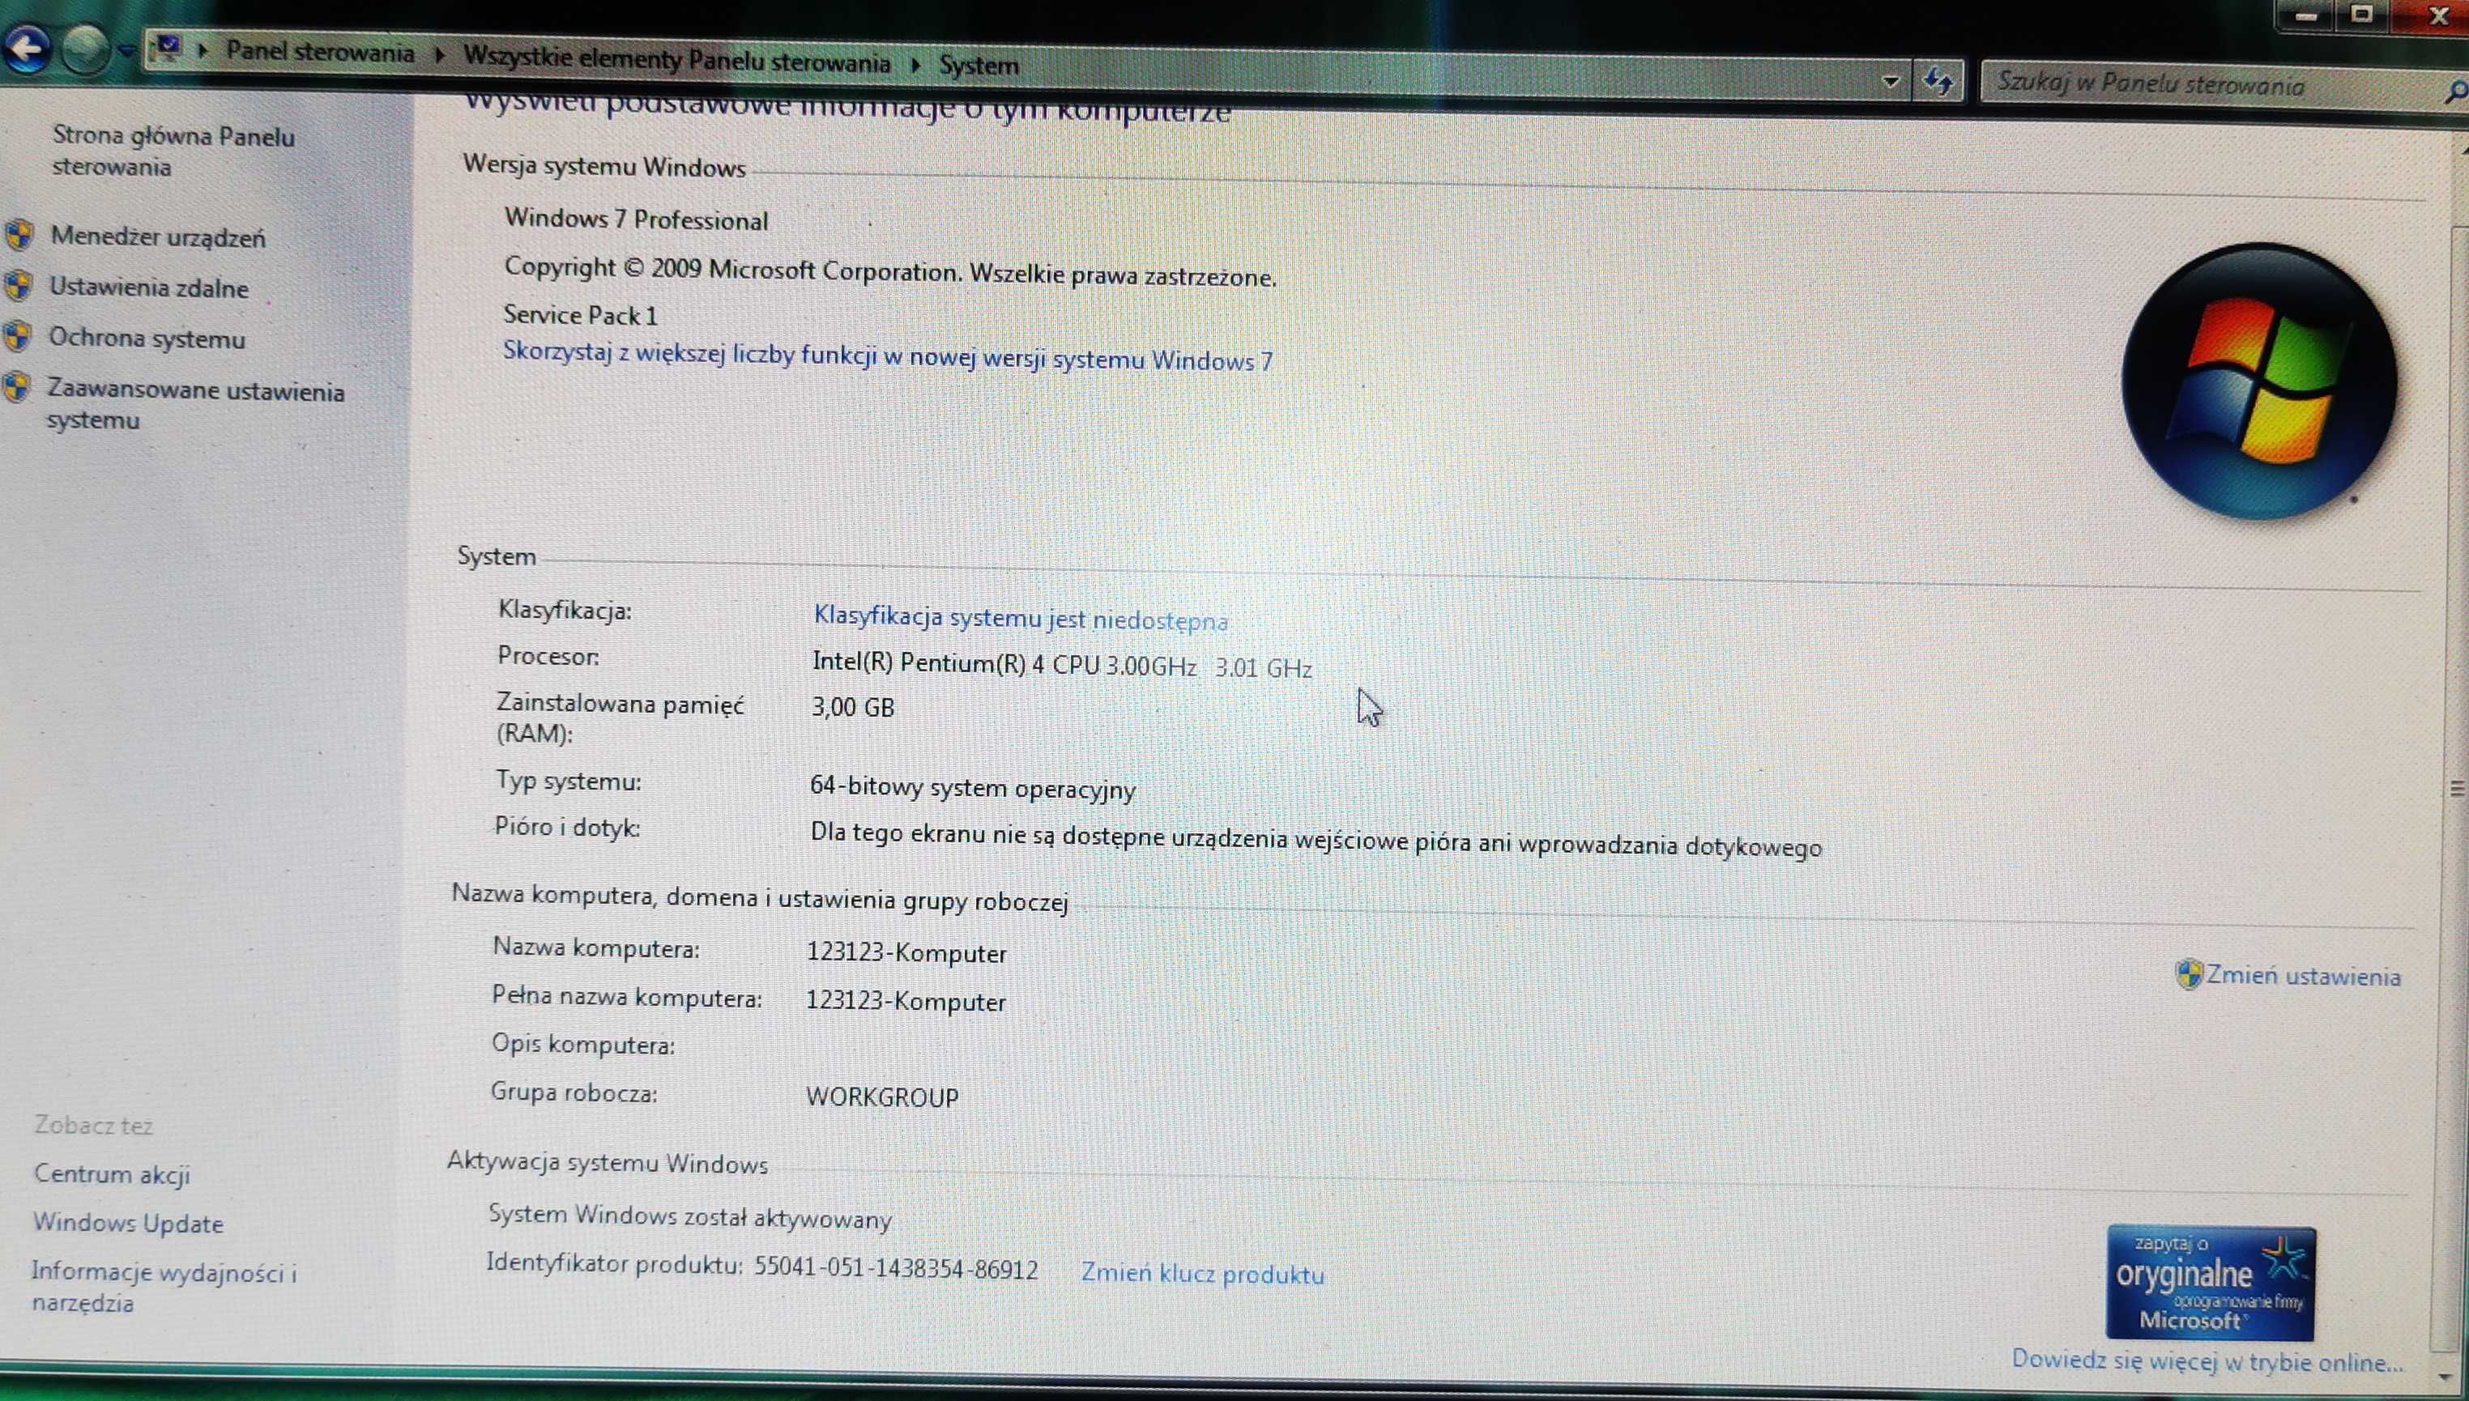2469x1401 pixels.
Task: Go back with the blue arrow button
Action: (26, 48)
